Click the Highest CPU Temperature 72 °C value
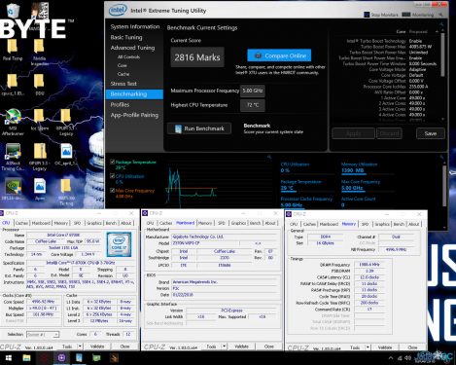The height and width of the screenshot is (365, 456). 253,105
